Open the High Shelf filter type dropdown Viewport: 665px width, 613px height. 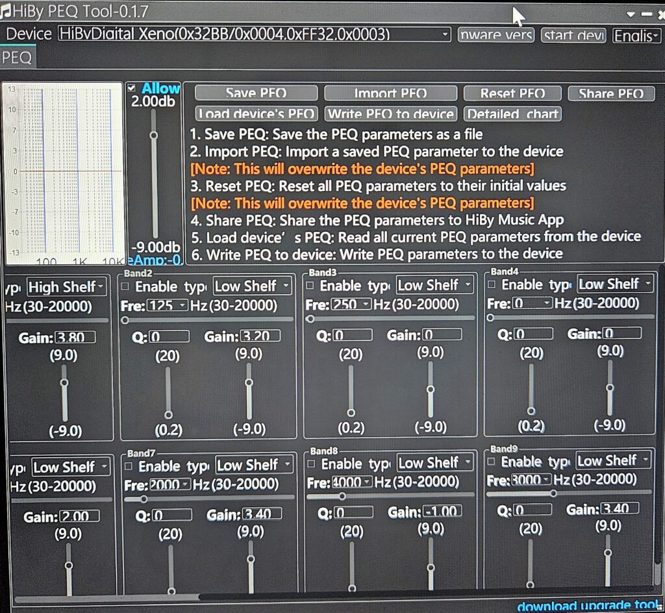(67, 287)
